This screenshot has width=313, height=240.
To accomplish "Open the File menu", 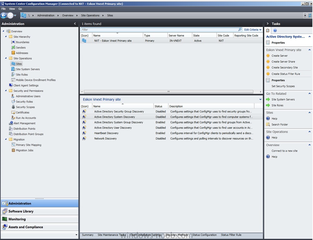I will pos(4,9).
